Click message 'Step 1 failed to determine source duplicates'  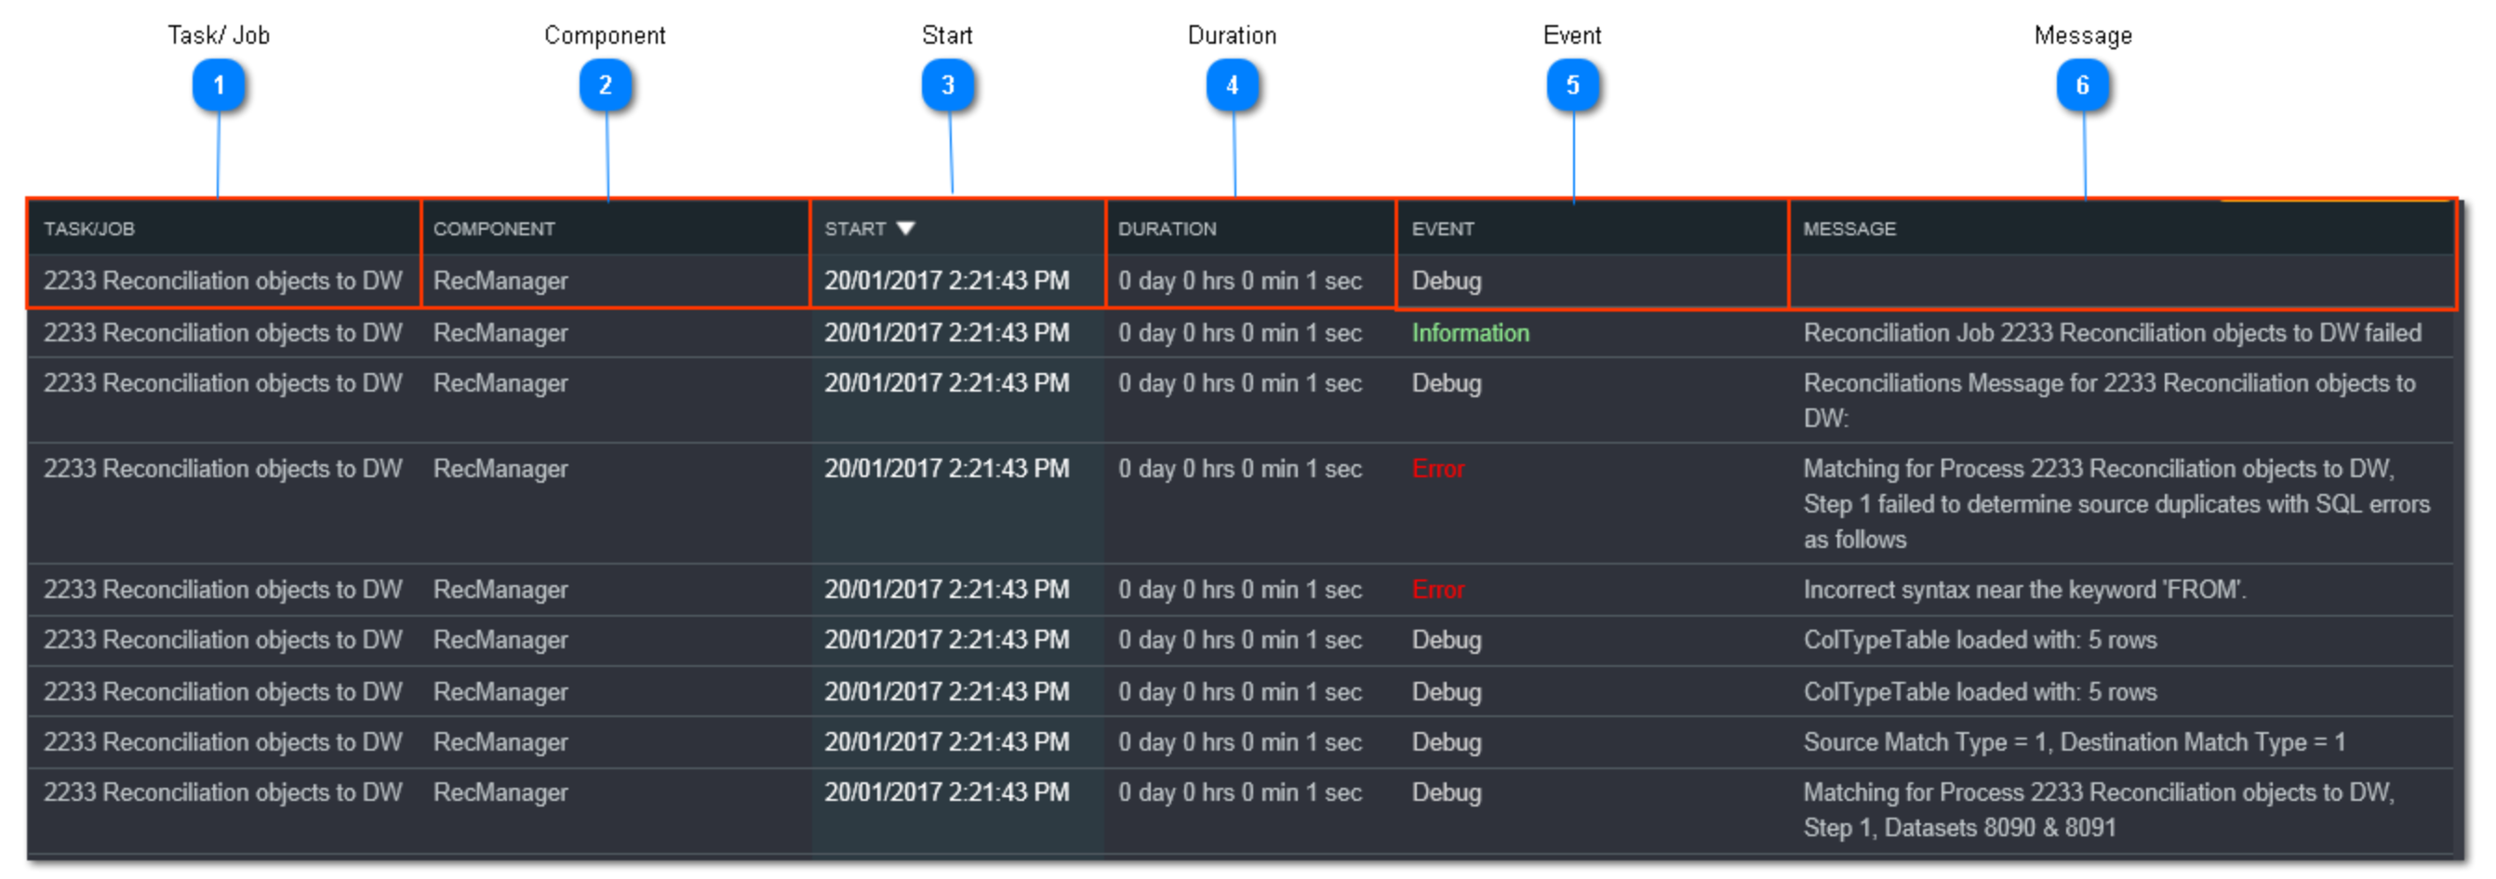(x=2116, y=504)
